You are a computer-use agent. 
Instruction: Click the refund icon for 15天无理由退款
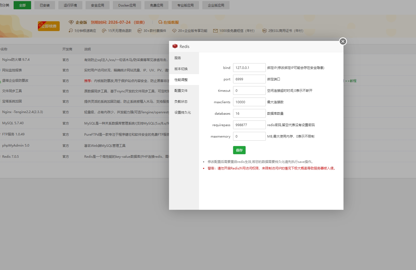click(104, 31)
